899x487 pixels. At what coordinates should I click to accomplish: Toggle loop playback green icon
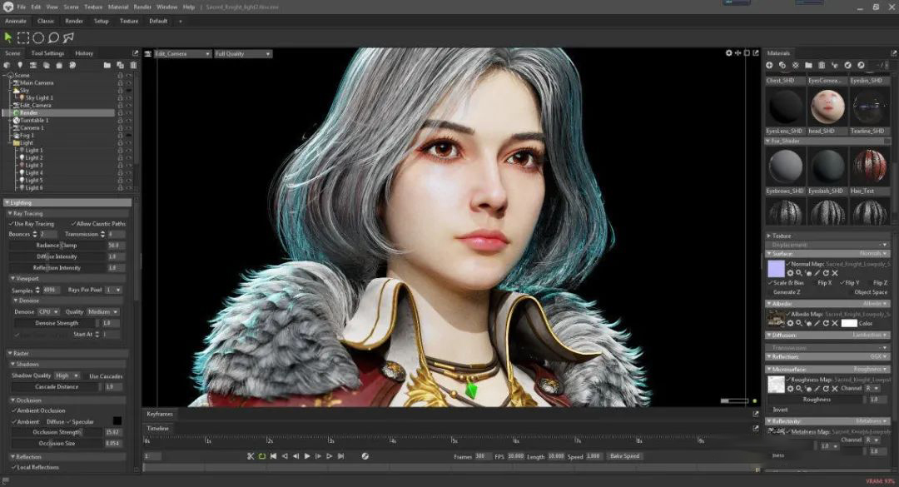point(262,456)
